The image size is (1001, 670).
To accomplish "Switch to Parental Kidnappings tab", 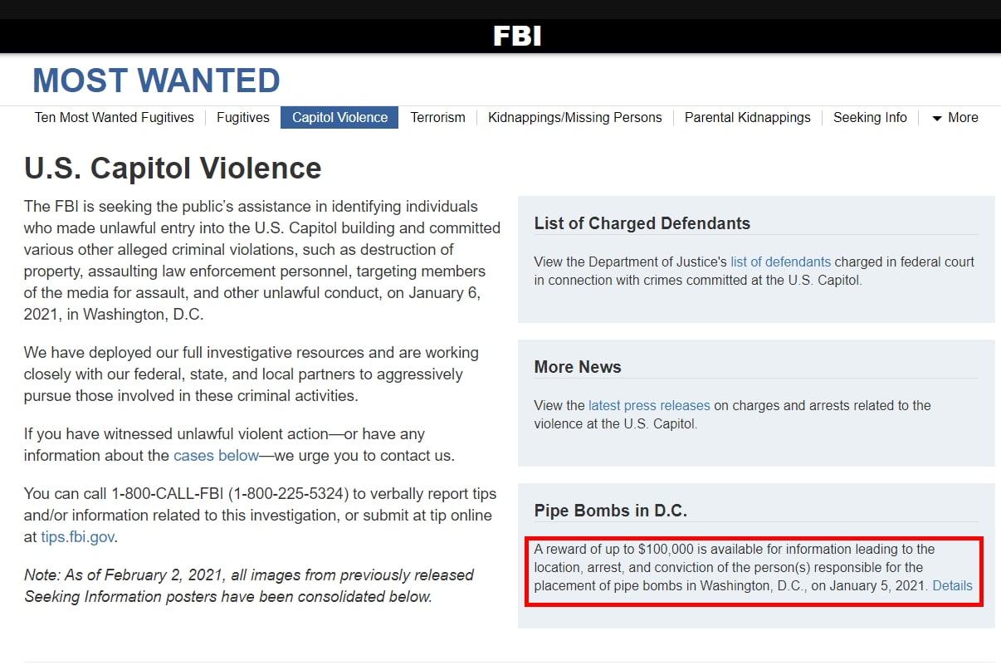I will tap(748, 117).
